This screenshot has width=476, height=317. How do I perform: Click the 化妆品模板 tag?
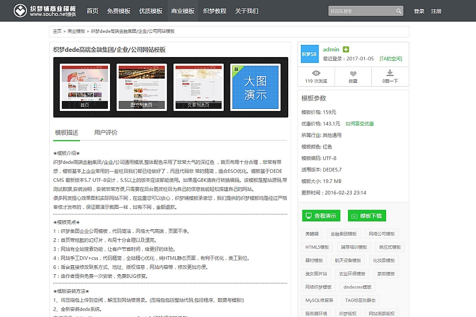click(384, 260)
